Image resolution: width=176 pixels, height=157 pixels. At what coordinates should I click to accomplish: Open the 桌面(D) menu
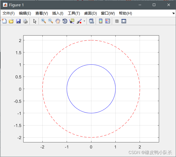coord(90,13)
